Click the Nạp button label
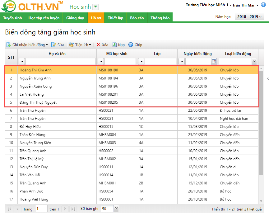Screen dimensions: 269x217 point(121,45)
